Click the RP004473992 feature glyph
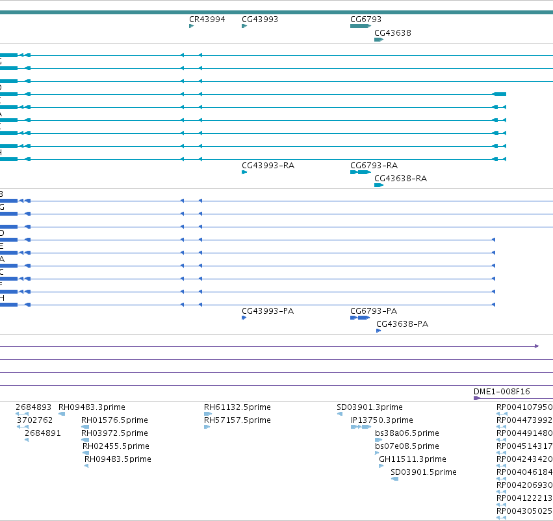Viewport: 553px width, 521px height. point(501,427)
